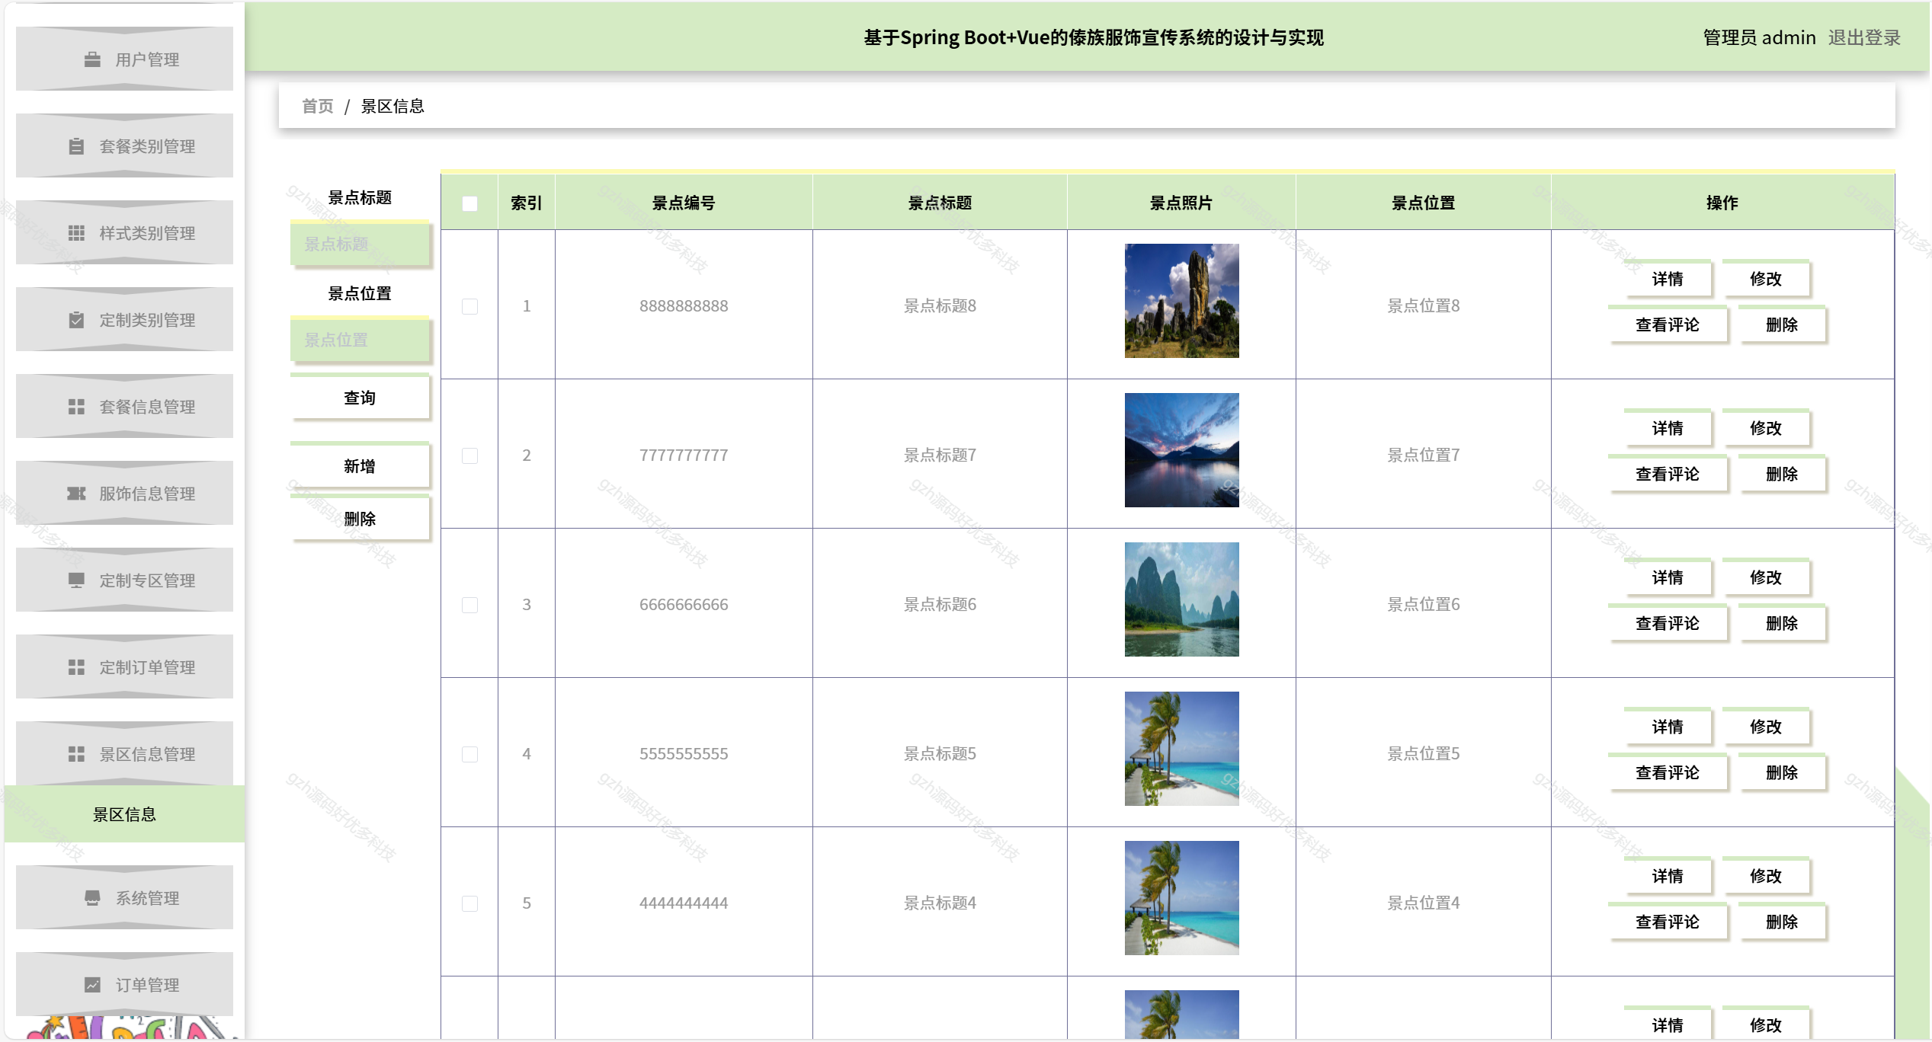Expand the 定制订单管理 sidebar menu
Viewport: 1932px width, 1042px height.
coord(124,667)
